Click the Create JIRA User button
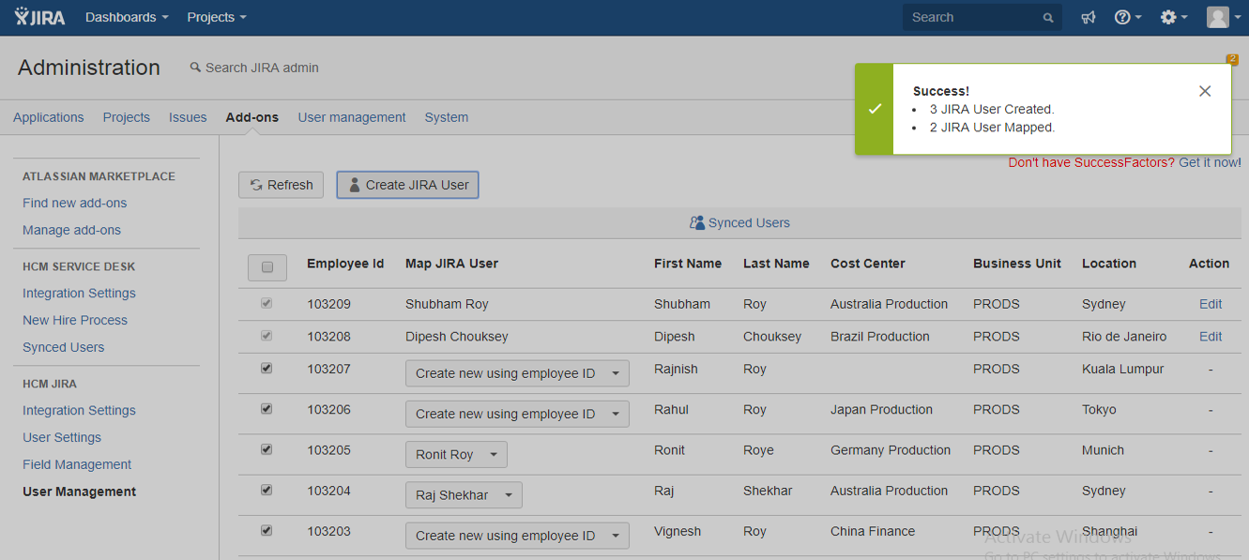Viewport: 1249px width, 560px height. pyautogui.click(x=408, y=185)
